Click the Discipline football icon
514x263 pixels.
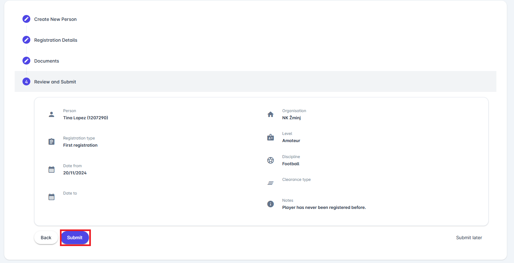[x=270, y=160]
